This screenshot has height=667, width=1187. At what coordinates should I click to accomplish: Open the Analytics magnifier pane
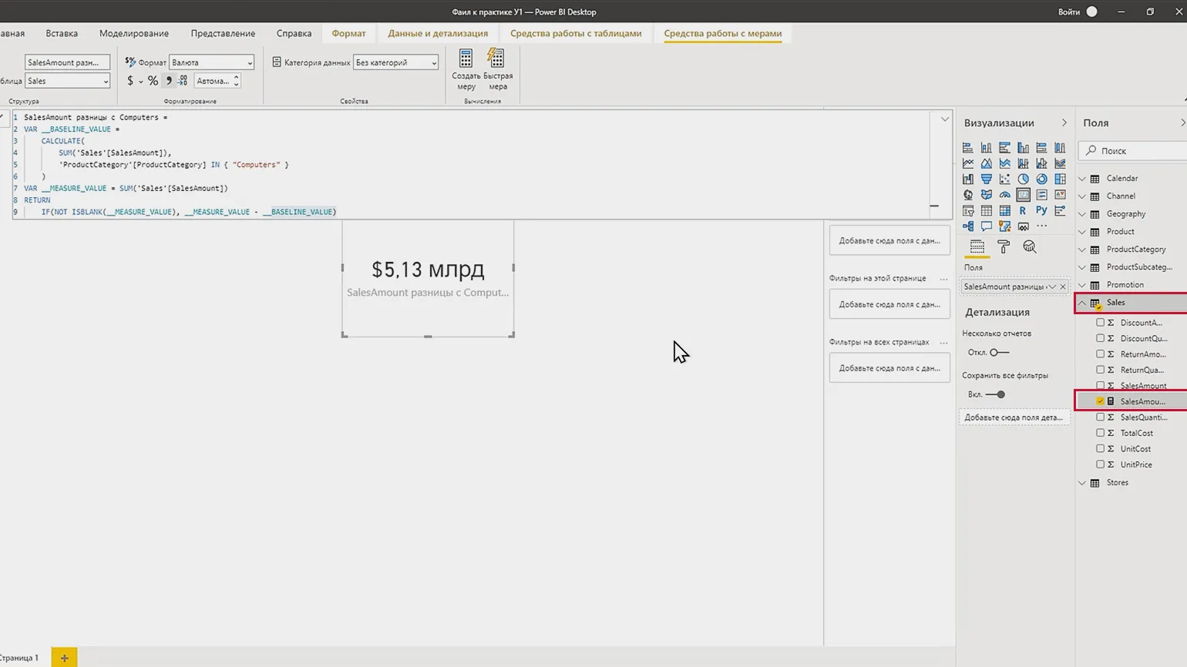1029,246
